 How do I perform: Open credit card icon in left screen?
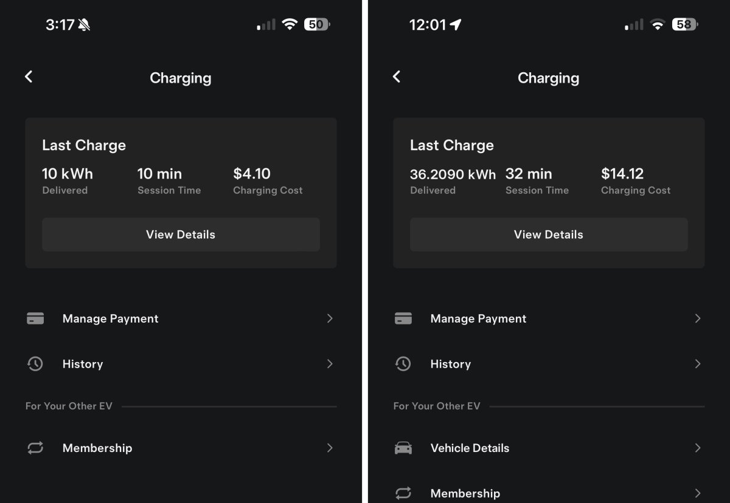point(35,318)
